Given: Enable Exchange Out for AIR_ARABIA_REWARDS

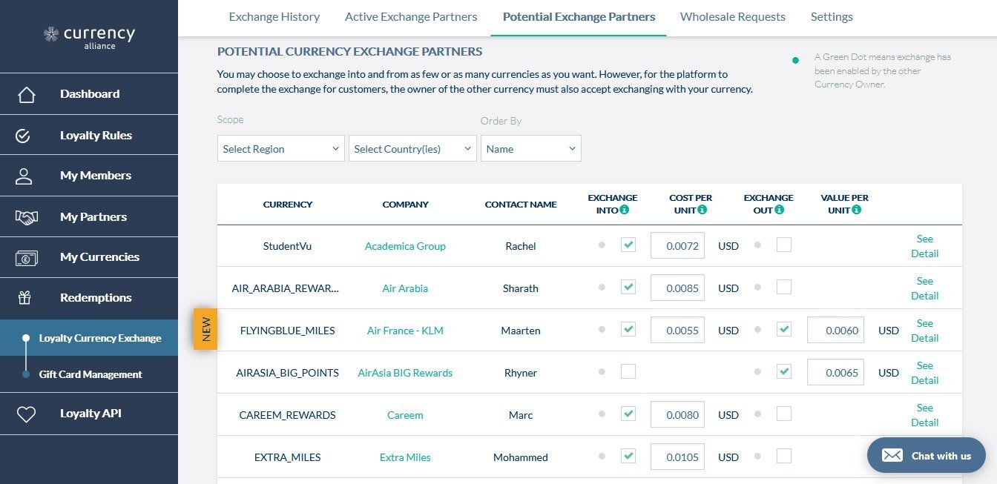Looking at the screenshot, I should point(784,287).
